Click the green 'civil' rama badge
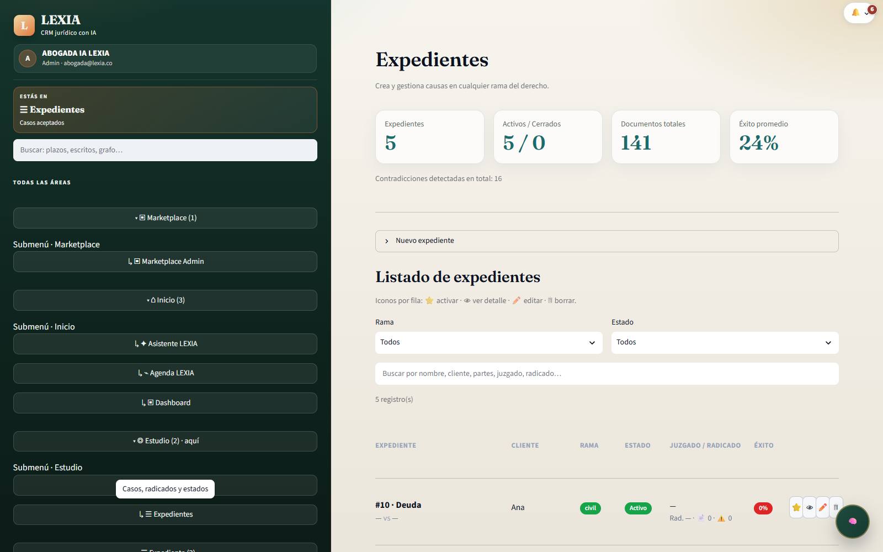This screenshot has height=552, width=883. pos(591,508)
